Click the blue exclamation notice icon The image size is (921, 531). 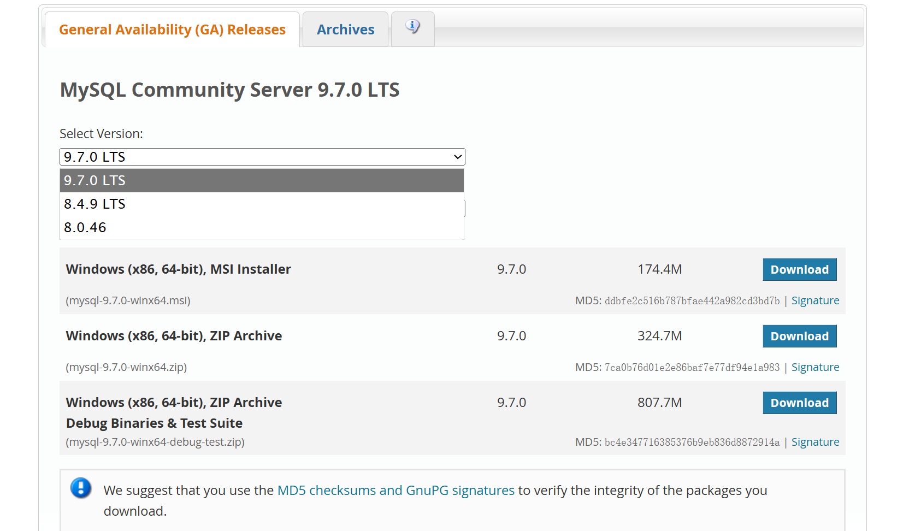coord(81,488)
